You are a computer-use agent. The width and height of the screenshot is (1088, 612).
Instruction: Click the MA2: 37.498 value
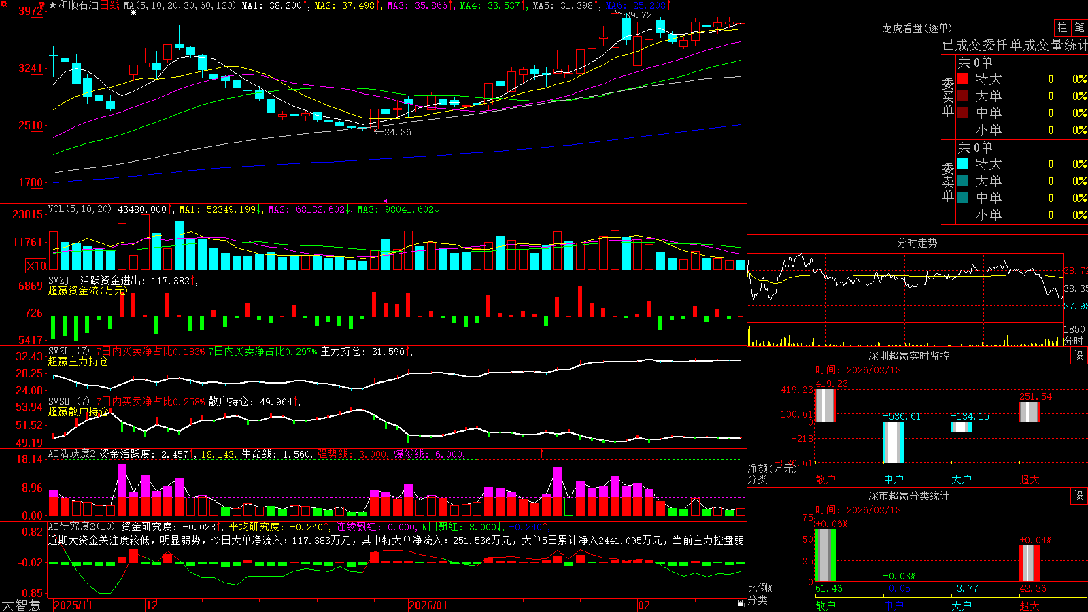pyautogui.click(x=347, y=5)
